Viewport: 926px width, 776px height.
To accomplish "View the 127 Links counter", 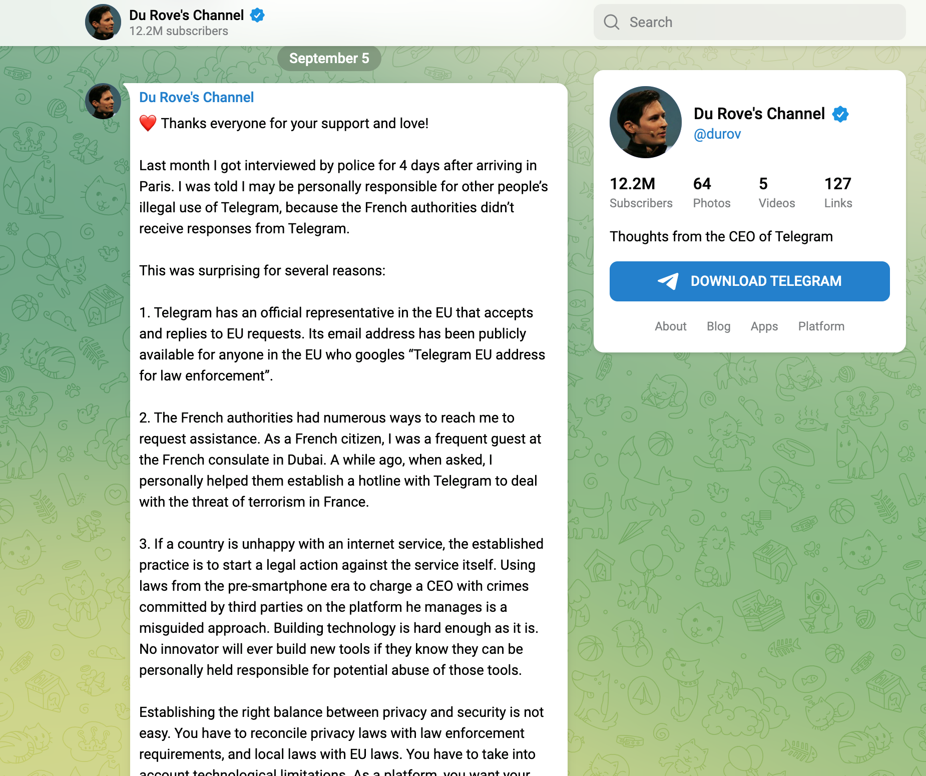I will [838, 192].
